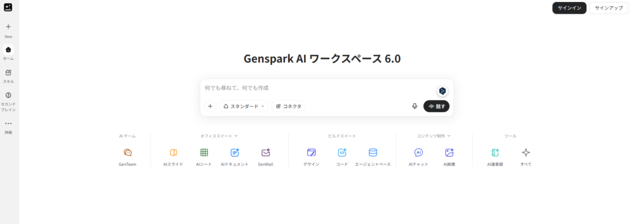Open セカンドブレイン in the sidebar

pyautogui.click(x=8, y=102)
